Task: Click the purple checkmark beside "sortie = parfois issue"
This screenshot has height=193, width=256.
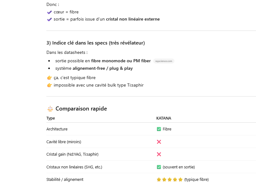Action: (x=49, y=19)
